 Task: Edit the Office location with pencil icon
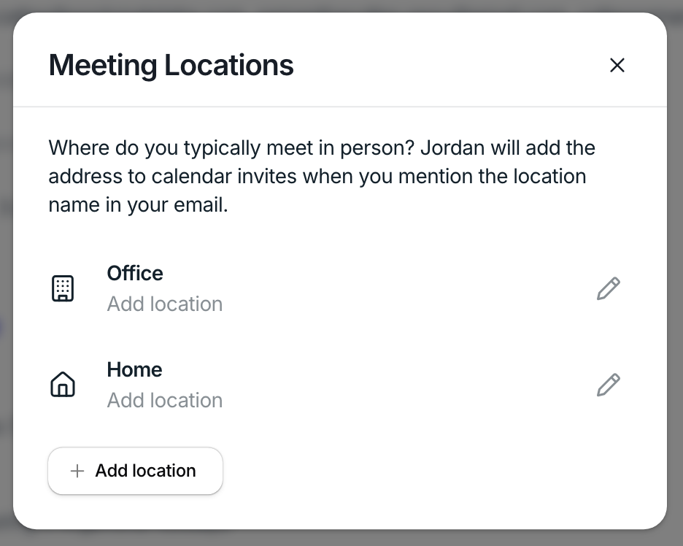608,288
